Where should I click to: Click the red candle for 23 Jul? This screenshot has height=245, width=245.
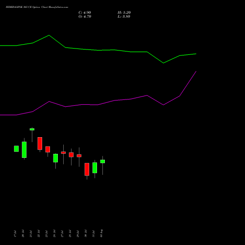pyautogui.click(x=48, y=149)
